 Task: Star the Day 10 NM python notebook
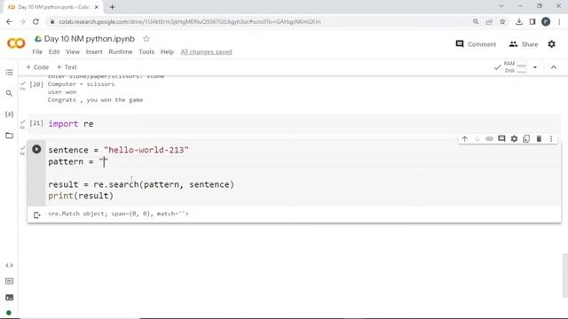(146, 39)
